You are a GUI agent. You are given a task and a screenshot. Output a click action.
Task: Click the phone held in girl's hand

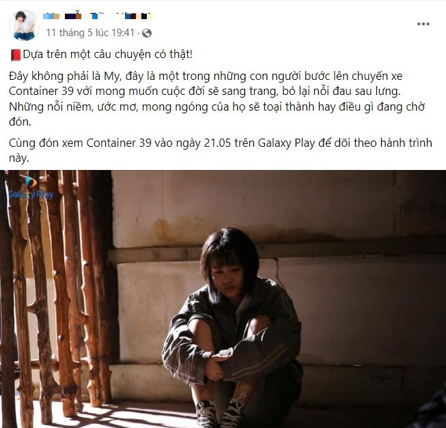coord(226,352)
